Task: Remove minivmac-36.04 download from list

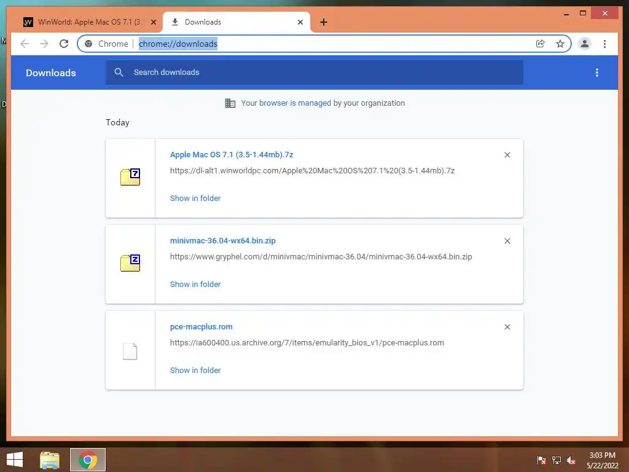Action: pos(507,241)
